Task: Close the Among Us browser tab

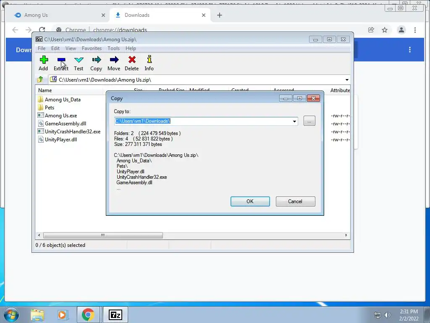Action: (x=103, y=15)
